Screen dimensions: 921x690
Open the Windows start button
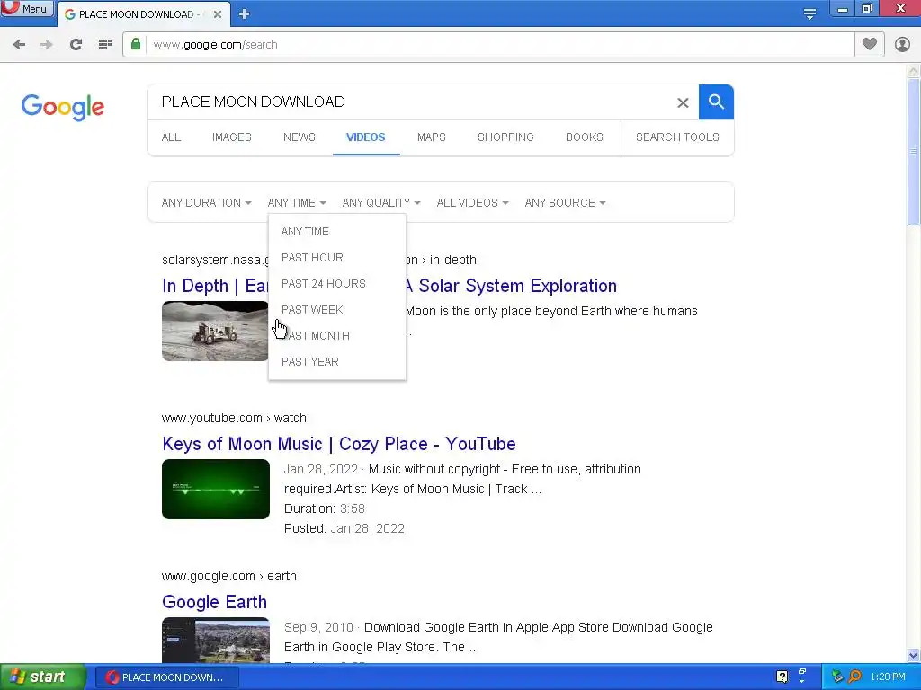click(43, 677)
